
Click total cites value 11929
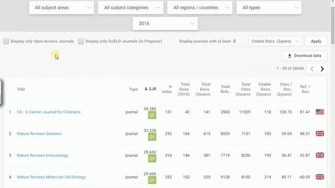click(x=244, y=112)
